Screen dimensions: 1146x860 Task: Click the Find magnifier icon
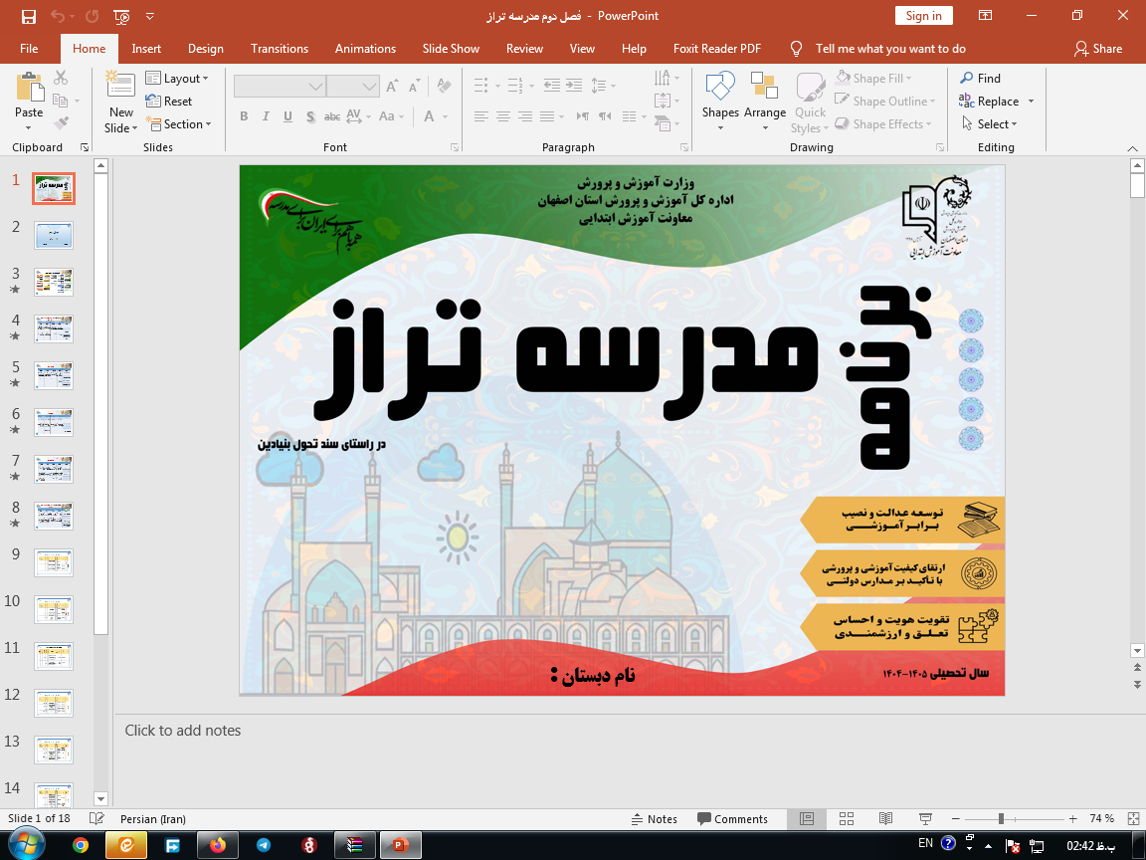click(x=967, y=78)
